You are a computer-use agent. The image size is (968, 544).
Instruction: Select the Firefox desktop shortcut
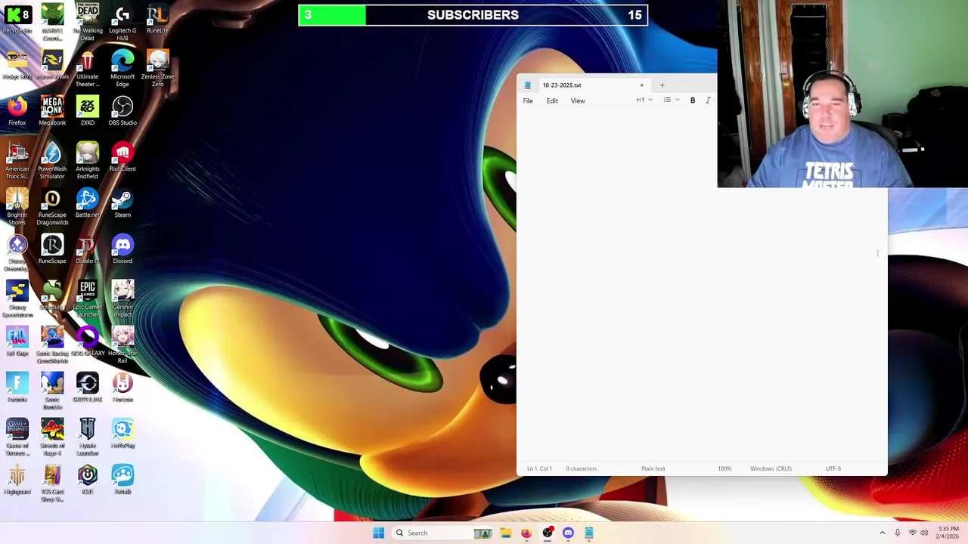pos(17,111)
